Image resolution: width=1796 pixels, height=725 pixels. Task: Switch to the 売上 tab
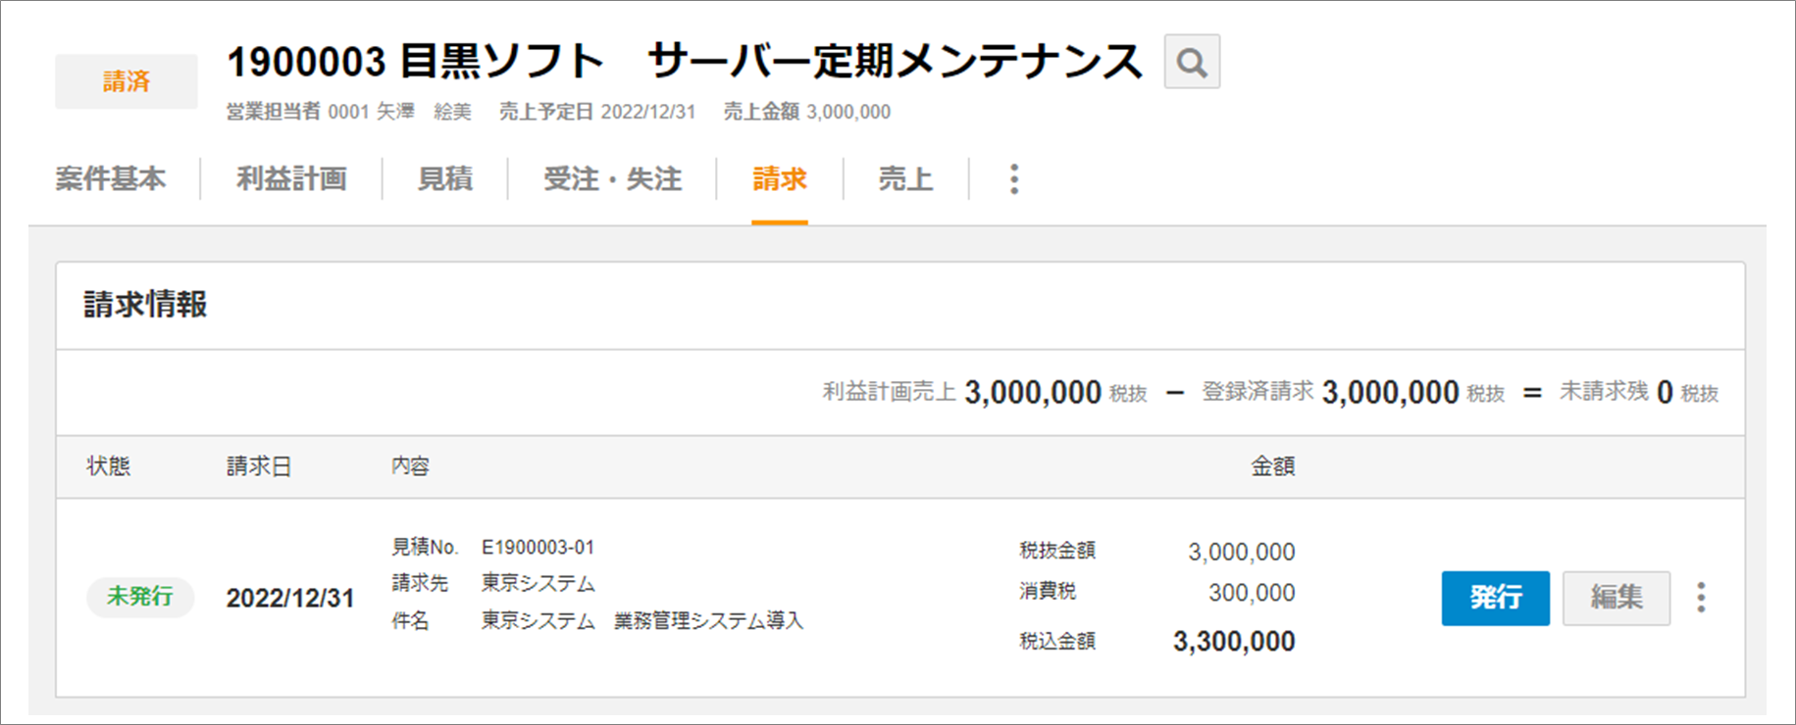click(x=905, y=179)
